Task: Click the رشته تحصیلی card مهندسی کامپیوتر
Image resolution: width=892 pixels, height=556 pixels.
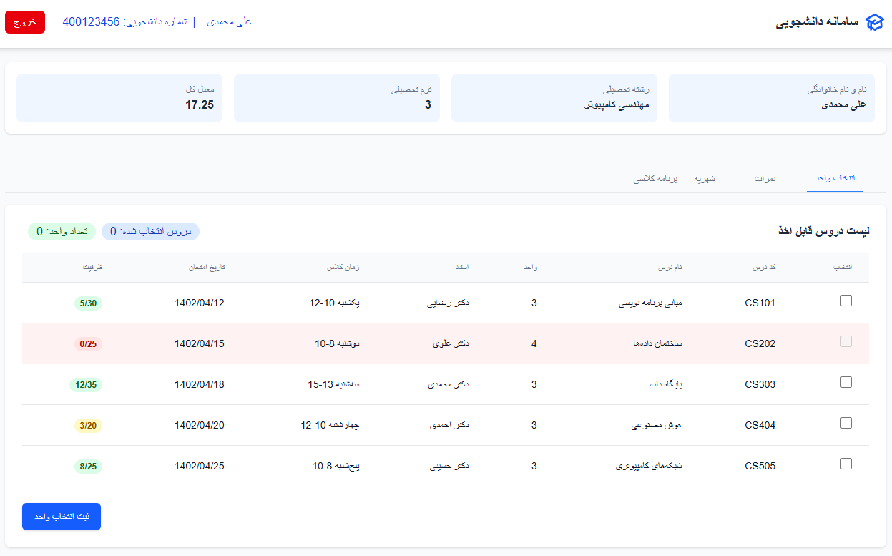Action: point(554,98)
